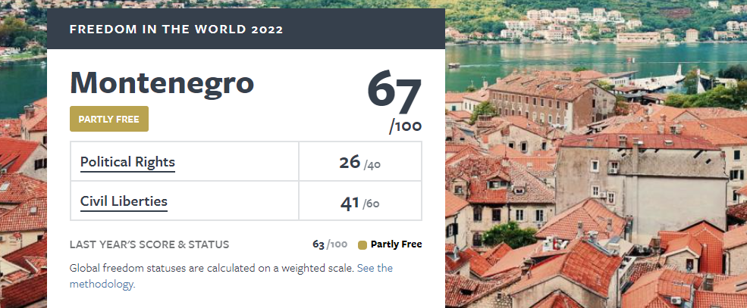This screenshot has height=308, width=747.
Task: Click the small boat on the bay
Action: 454,65
